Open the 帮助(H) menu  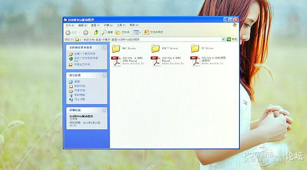(x=134, y=25)
